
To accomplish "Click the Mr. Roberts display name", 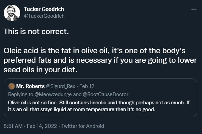I will (x=30, y=86).
